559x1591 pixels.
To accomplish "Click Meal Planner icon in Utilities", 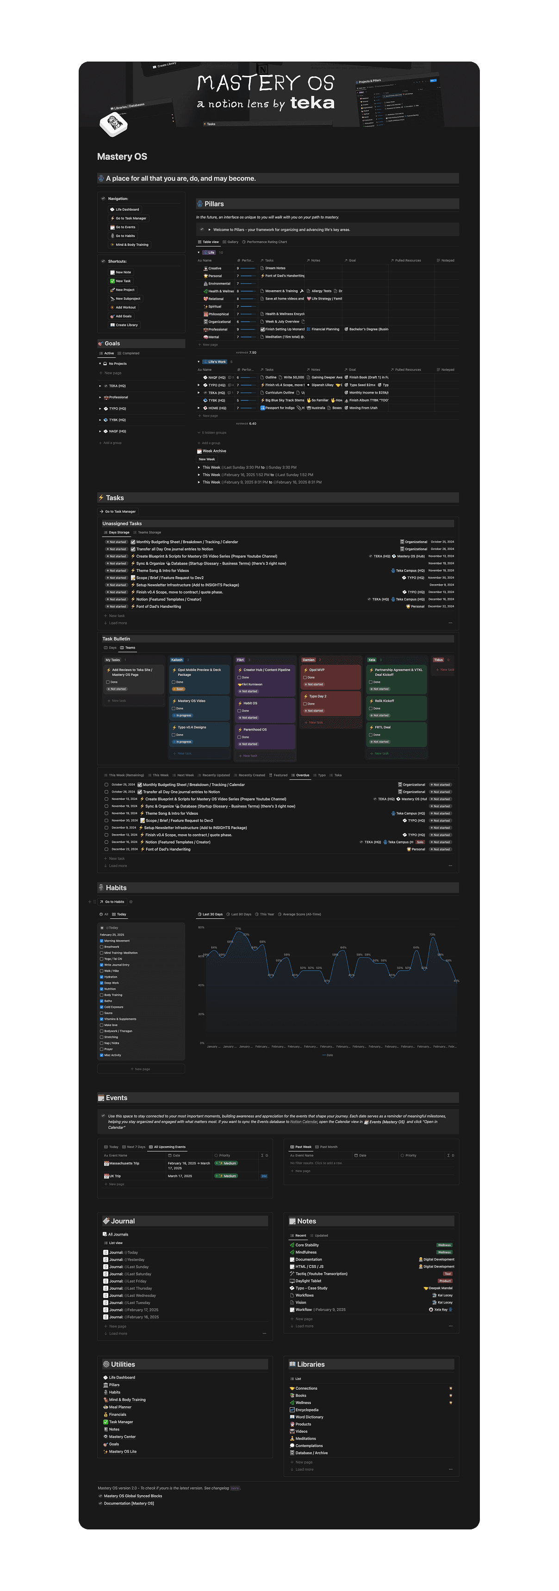I will [x=106, y=1407].
